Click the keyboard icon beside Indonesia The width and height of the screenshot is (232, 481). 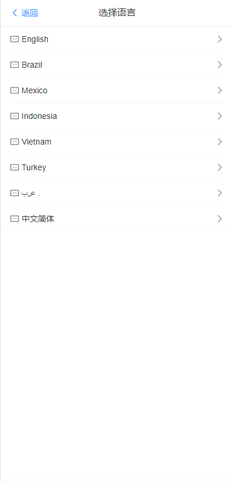pyautogui.click(x=15, y=116)
